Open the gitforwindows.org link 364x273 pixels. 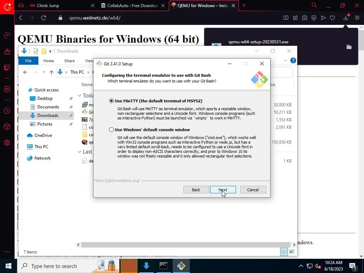tap(117, 180)
